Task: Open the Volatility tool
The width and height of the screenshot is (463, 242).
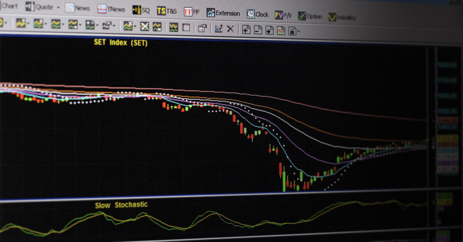Action: tap(342, 18)
